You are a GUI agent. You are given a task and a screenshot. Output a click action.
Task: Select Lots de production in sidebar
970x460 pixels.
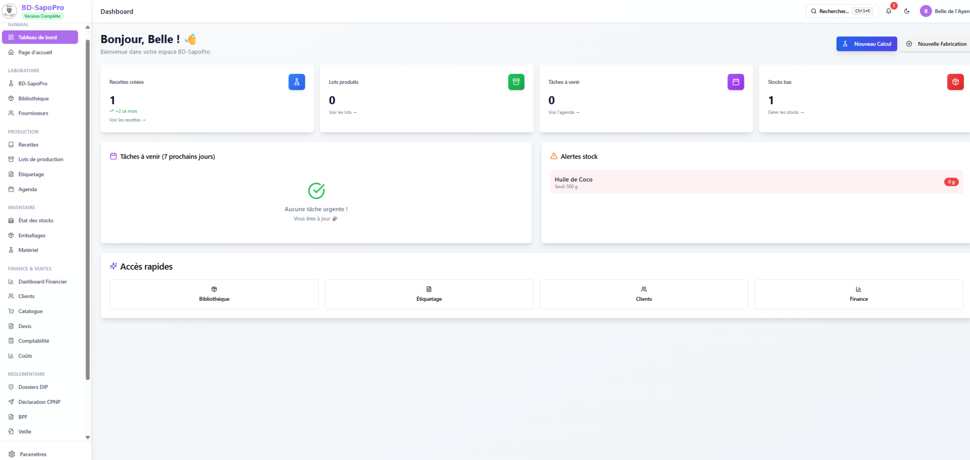[40, 159]
